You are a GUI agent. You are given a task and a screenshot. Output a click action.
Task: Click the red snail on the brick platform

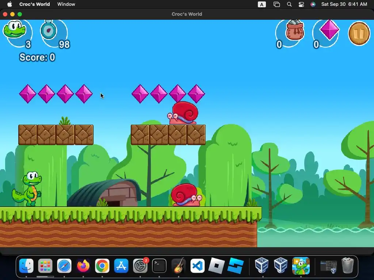point(183,113)
